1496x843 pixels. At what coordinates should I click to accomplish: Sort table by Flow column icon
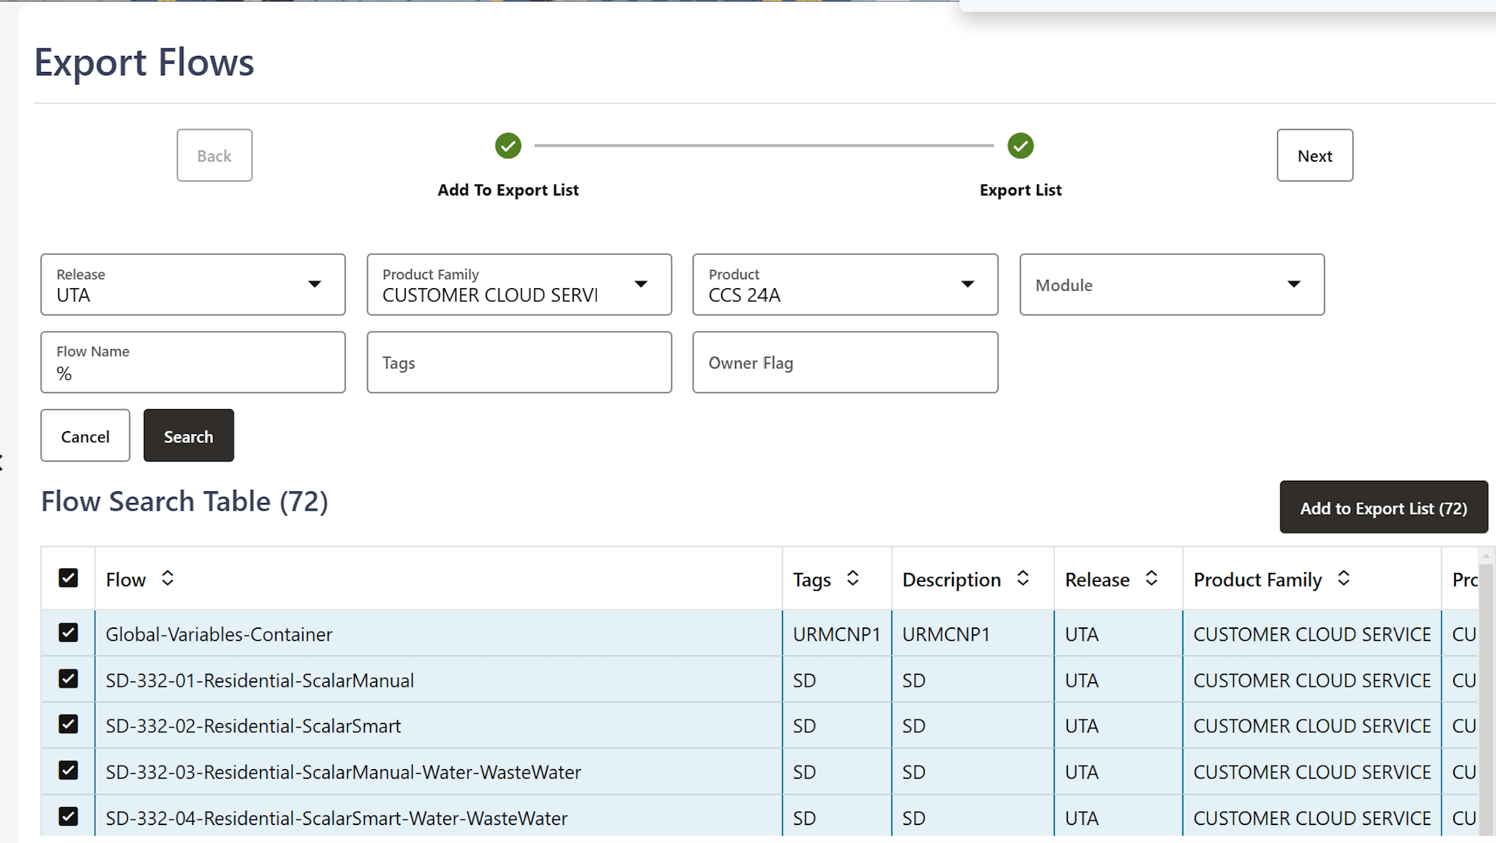pos(167,578)
